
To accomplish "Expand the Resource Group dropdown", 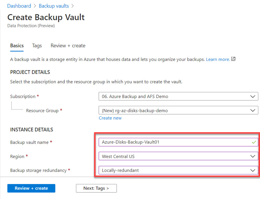I will click(178, 110).
